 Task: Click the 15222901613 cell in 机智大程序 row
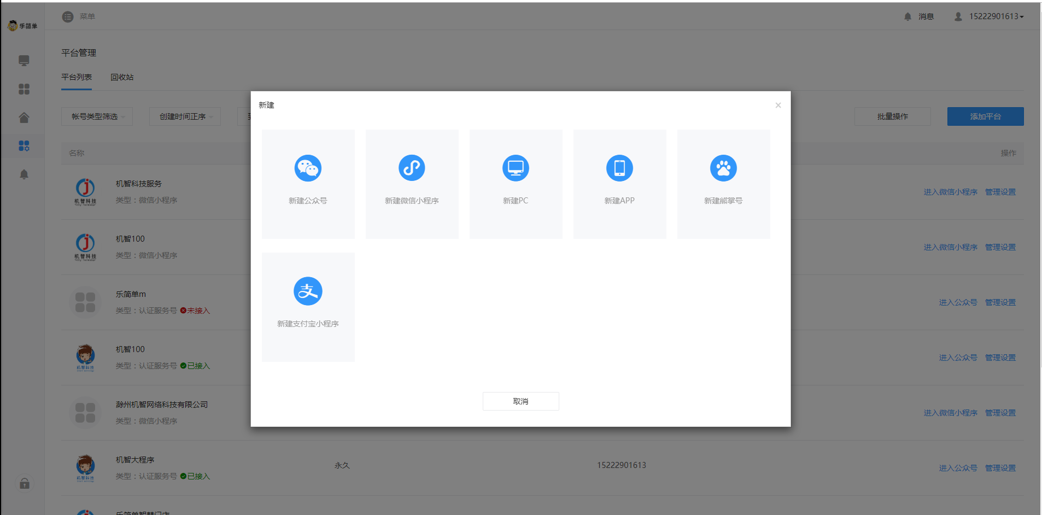pos(622,465)
